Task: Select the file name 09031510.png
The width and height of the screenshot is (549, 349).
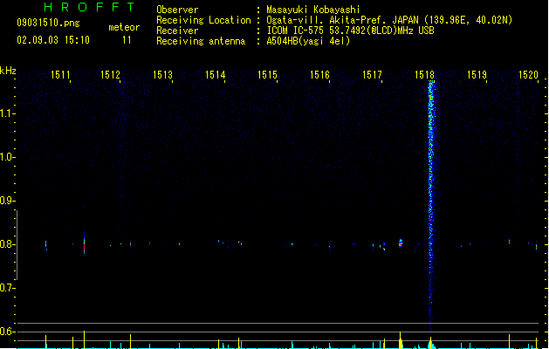Action: tap(48, 23)
